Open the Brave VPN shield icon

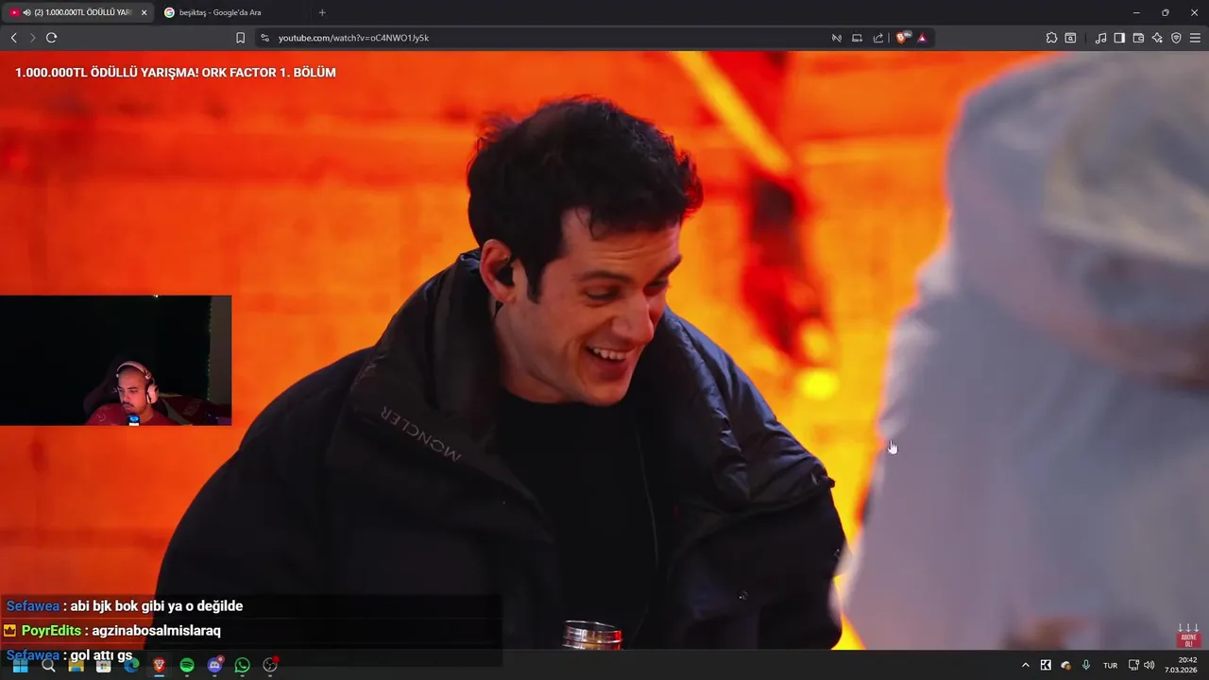(x=1176, y=38)
